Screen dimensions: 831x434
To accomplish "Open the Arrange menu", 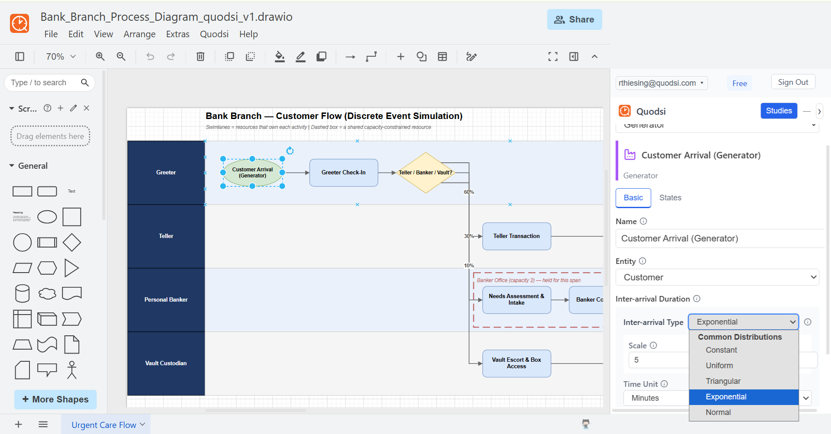I will (x=140, y=34).
